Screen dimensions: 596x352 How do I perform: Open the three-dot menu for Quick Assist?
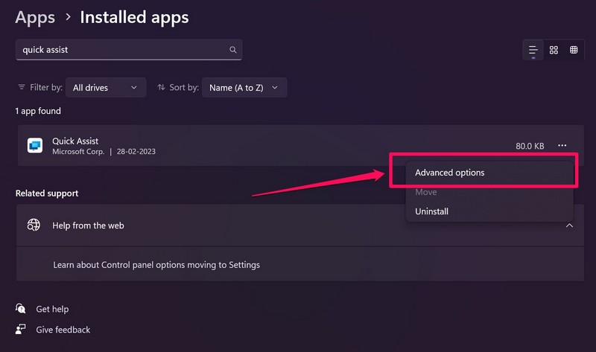562,145
